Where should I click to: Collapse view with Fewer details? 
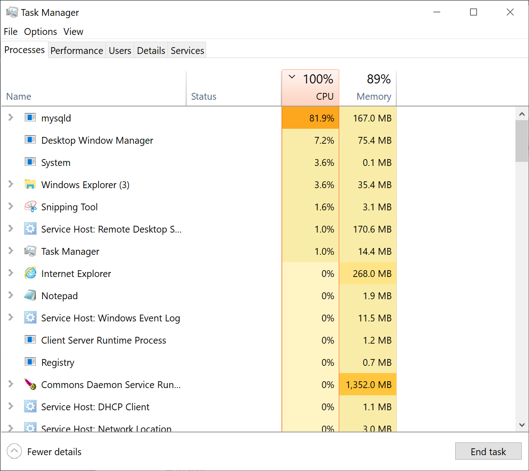pyautogui.click(x=45, y=452)
